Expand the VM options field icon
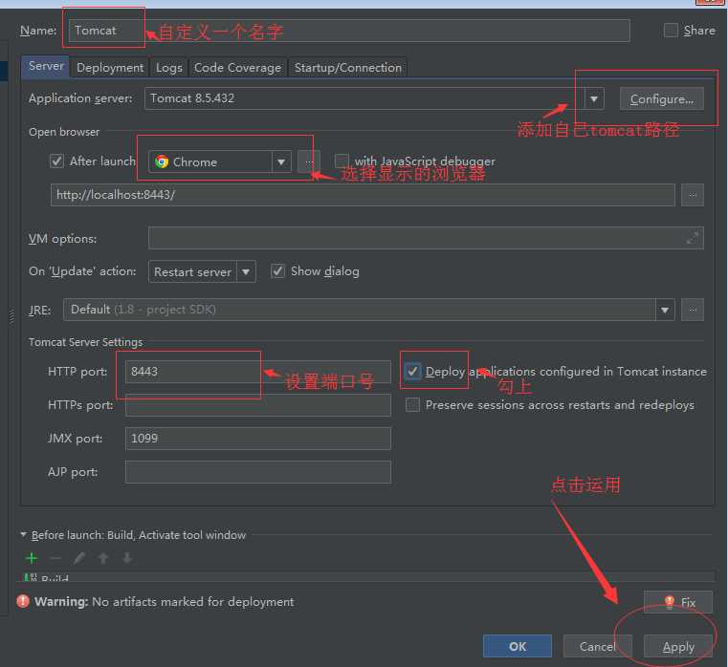The image size is (728, 667). click(x=692, y=238)
